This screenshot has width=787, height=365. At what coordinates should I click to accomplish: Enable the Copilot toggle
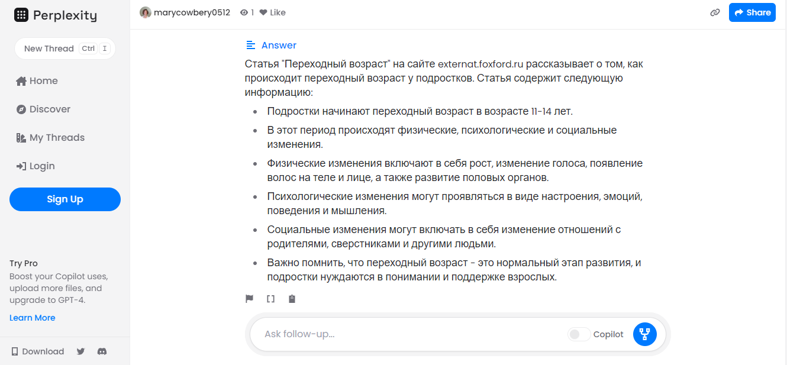579,334
